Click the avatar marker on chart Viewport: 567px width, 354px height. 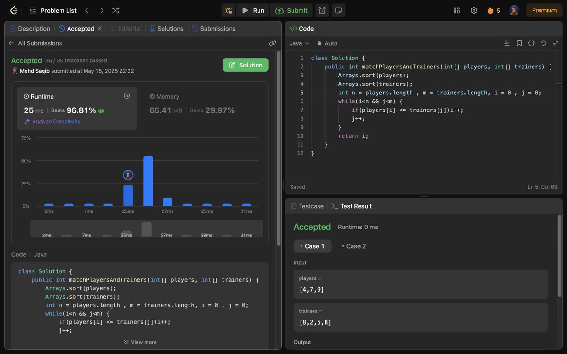[128, 175]
